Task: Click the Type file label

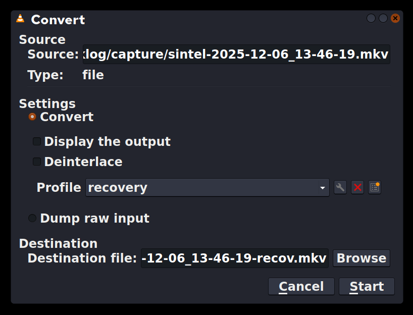Action: click(93, 75)
